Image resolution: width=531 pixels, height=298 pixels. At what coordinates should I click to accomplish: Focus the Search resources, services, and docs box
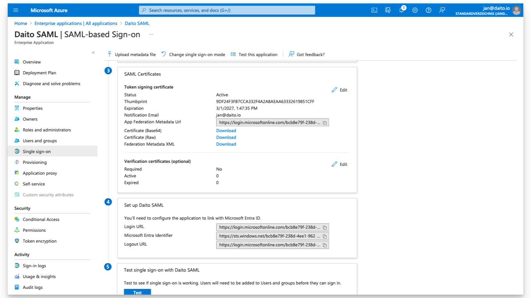tap(227, 10)
